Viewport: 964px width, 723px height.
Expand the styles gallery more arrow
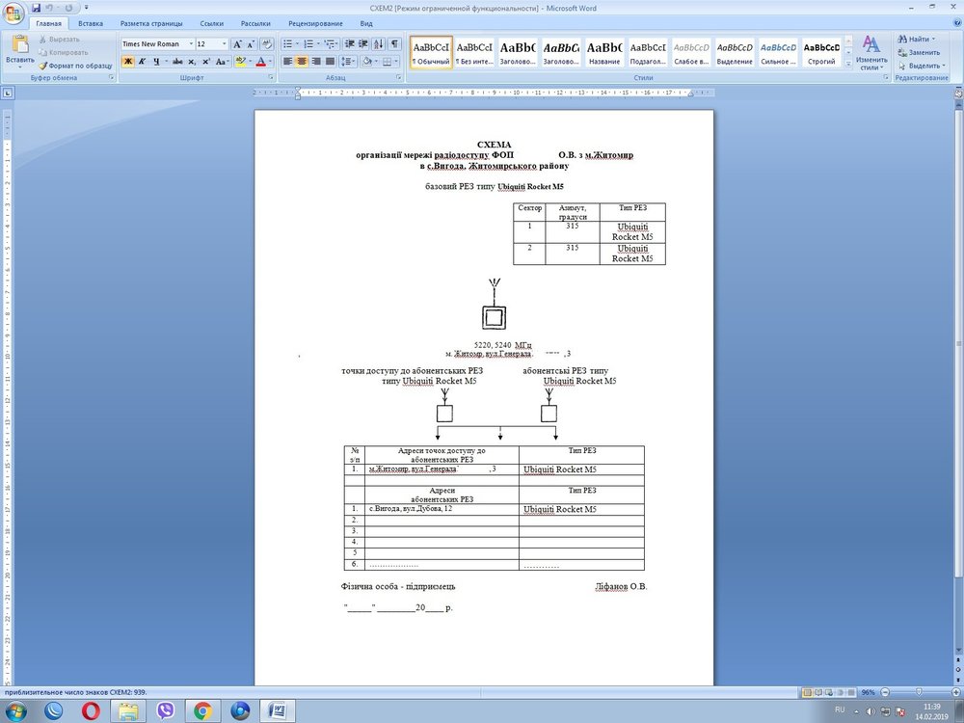tap(848, 64)
